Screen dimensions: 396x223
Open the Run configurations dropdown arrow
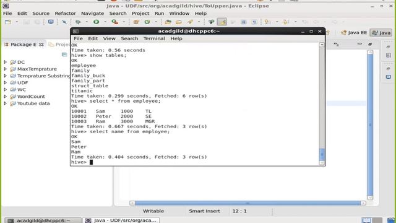point(105,22)
